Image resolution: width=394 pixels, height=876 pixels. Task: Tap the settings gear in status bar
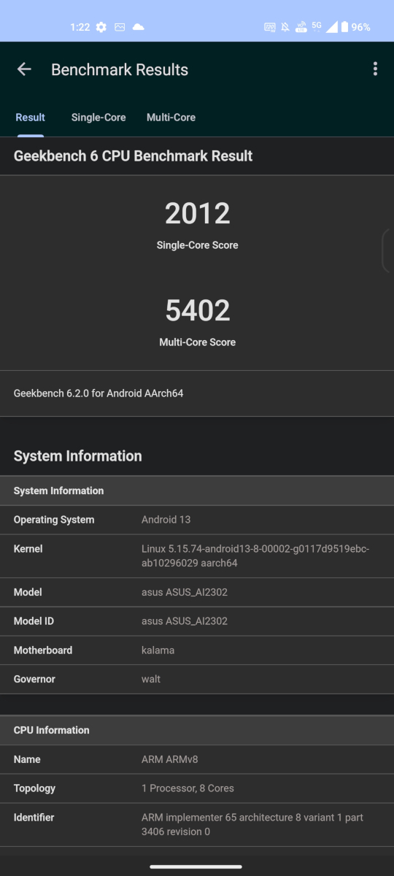101,27
